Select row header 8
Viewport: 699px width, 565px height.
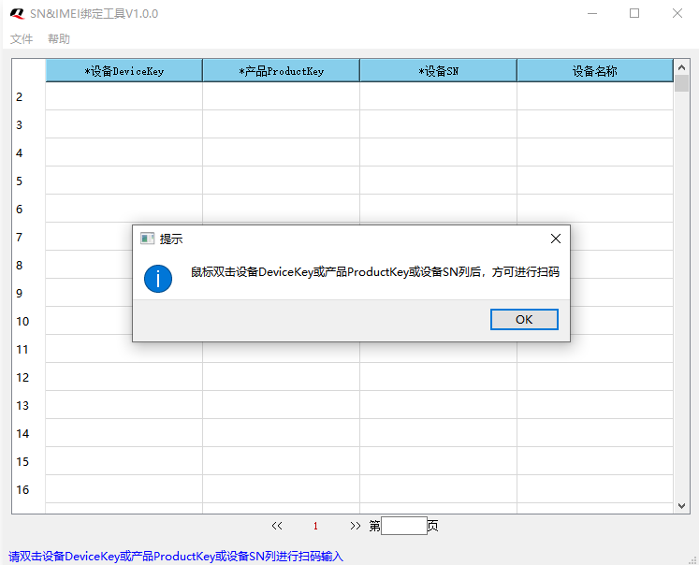[x=28, y=265]
